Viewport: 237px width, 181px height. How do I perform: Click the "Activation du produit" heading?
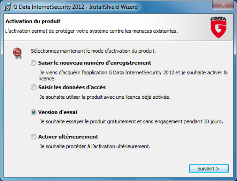[33, 21]
